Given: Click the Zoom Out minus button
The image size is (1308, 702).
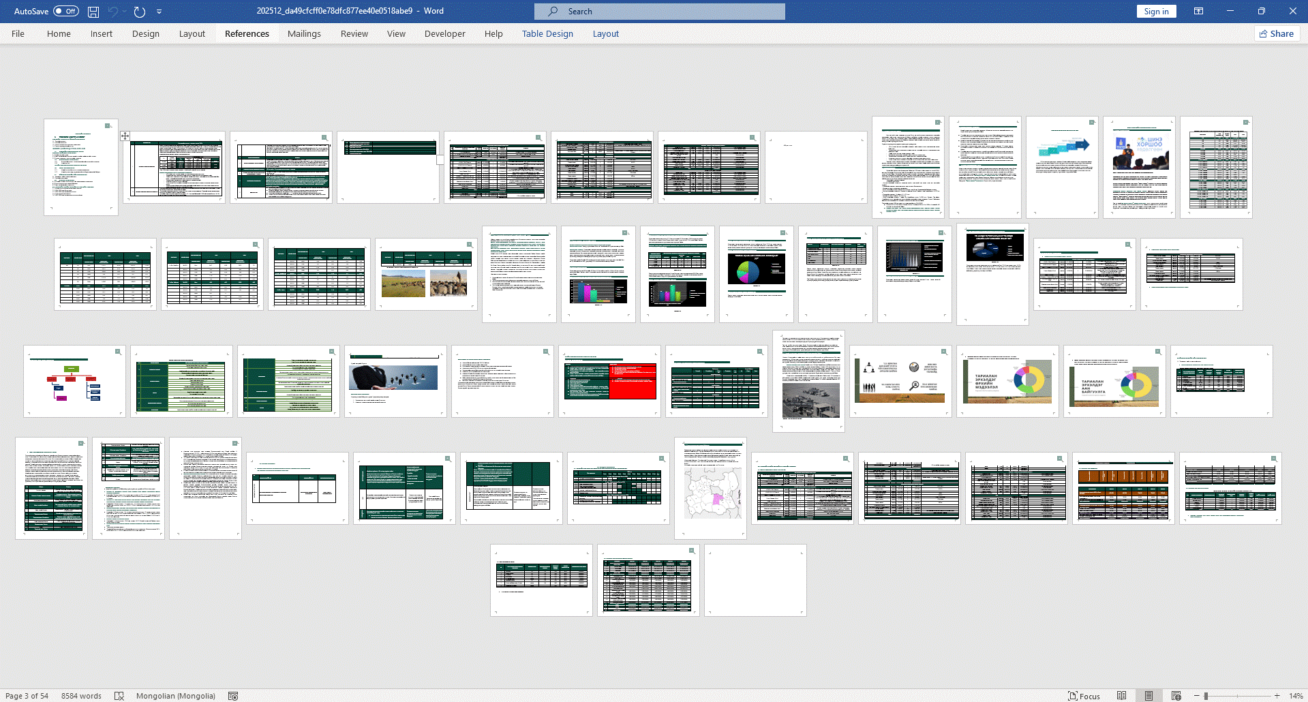Looking at the screenshot, I should tap(1196, 696).
